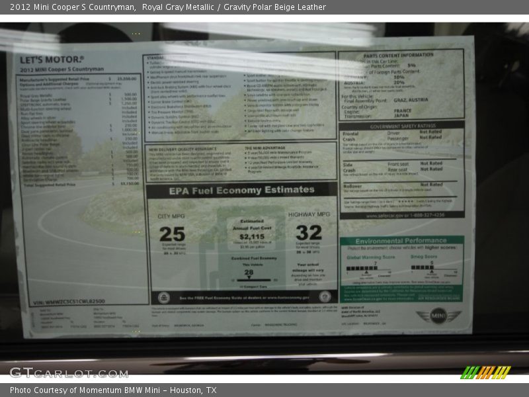Click the combined fuel economy value 28
The width and height of the screenshot is (529, 397).
click(x=249, y=272)
